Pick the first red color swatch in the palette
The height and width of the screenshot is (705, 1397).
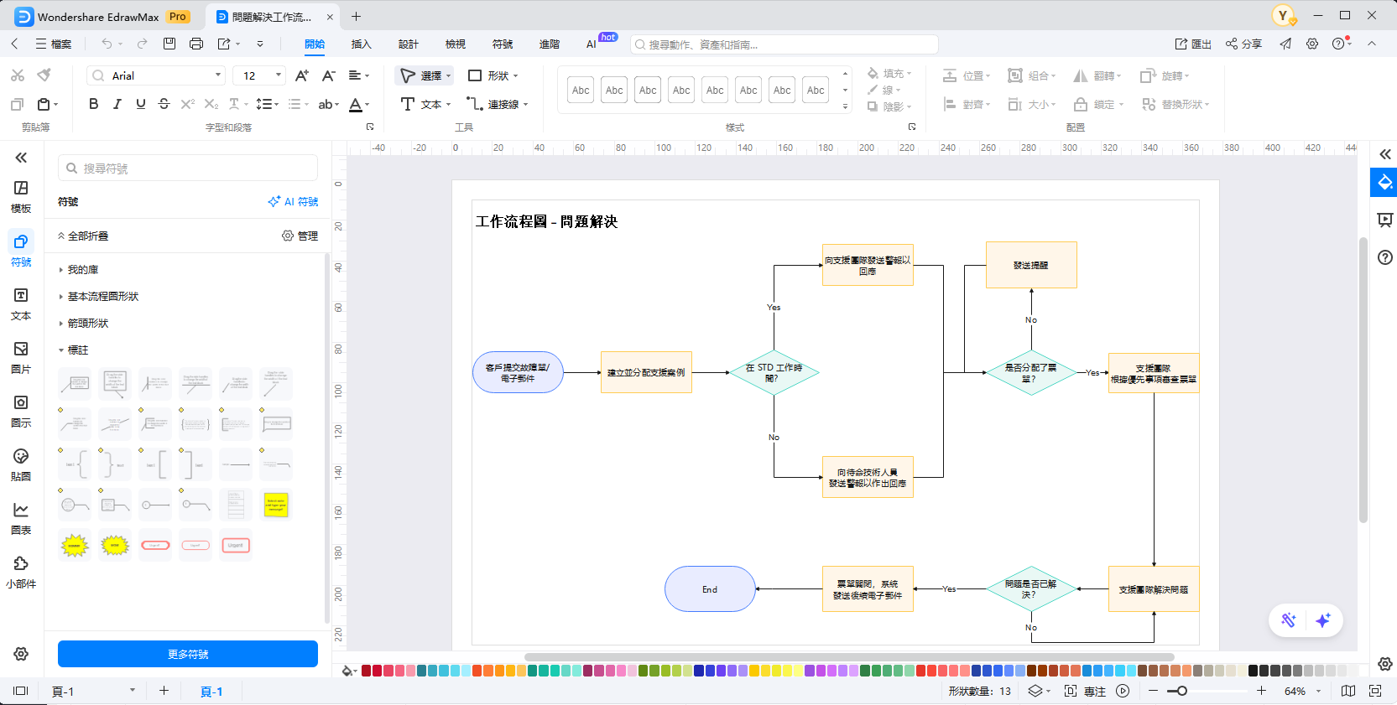click(367, 671)
